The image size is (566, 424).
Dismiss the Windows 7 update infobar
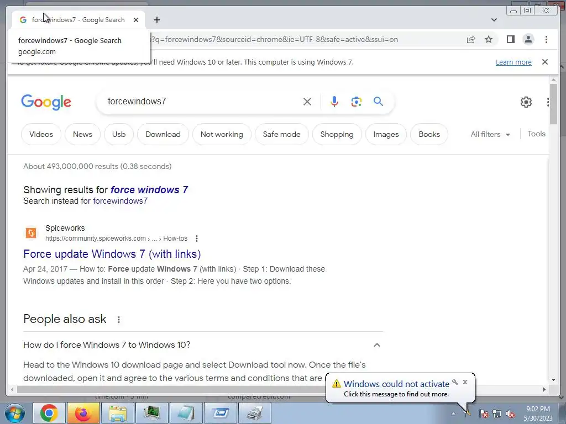click(545, 62)
